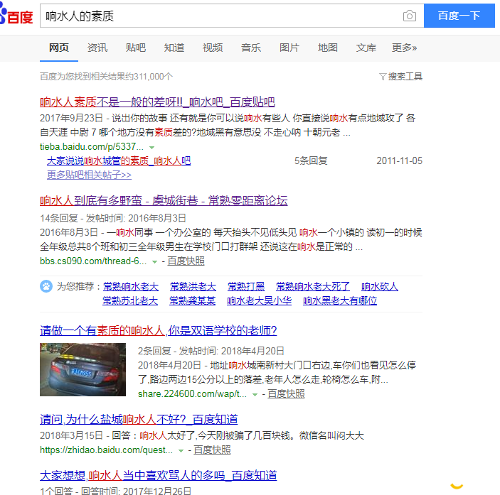Open the 视频 tab

(213, 48)
